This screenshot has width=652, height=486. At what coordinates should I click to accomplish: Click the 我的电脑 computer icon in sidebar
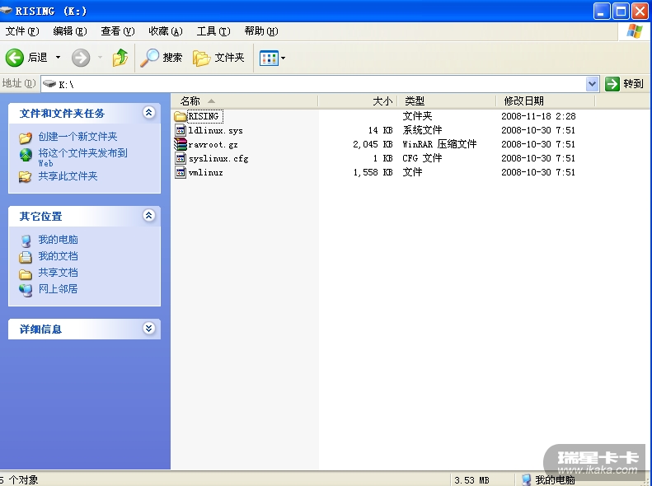coord(26,241)
